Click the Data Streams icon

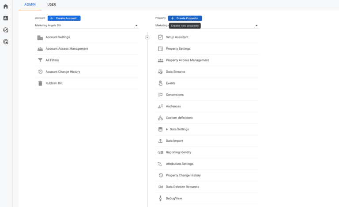pos(160,72)
